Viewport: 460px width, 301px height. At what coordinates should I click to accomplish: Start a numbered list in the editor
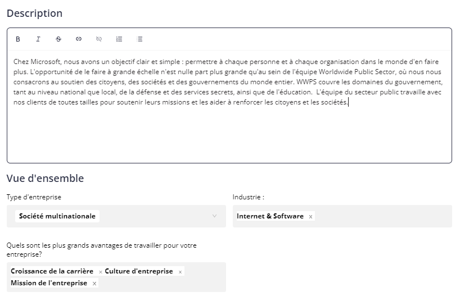[119, 39]
